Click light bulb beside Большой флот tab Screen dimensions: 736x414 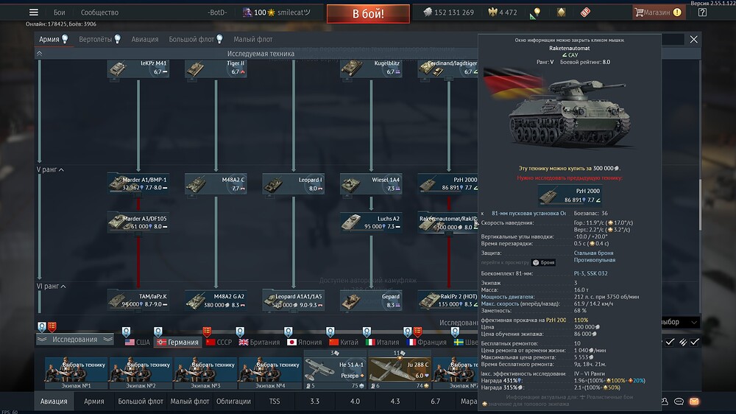[x=219, y=39]
